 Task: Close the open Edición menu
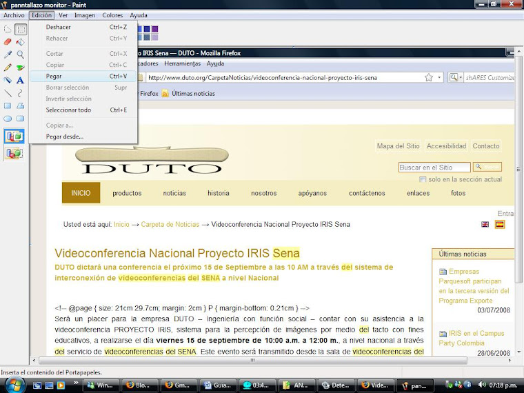point(41,15)
